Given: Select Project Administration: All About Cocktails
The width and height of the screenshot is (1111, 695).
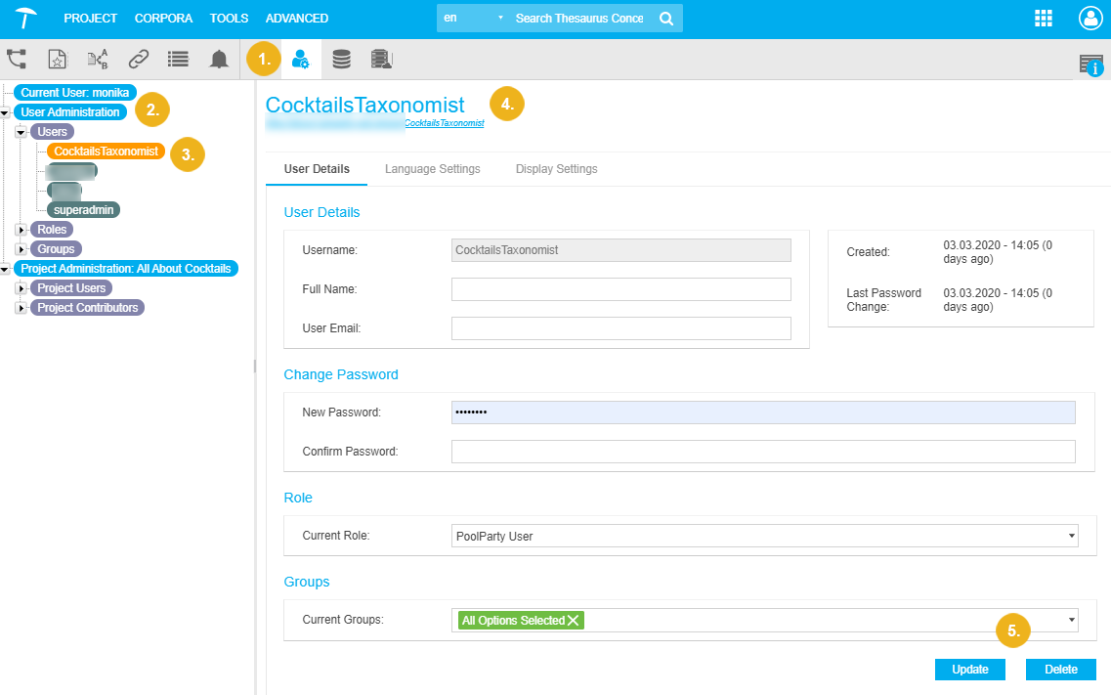Looking at the screenshot, I should [x=126, y=269].
